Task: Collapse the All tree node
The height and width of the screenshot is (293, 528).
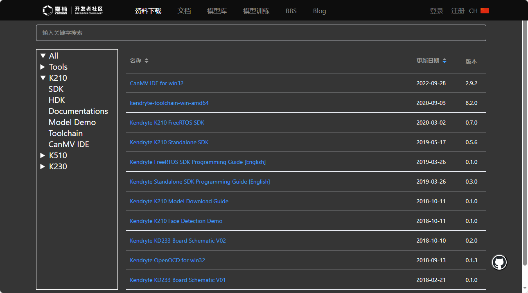Action: point(43,56)
